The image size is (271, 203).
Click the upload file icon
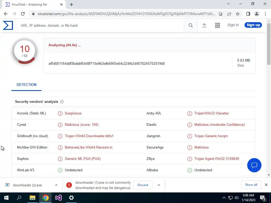tap(204, 25)
